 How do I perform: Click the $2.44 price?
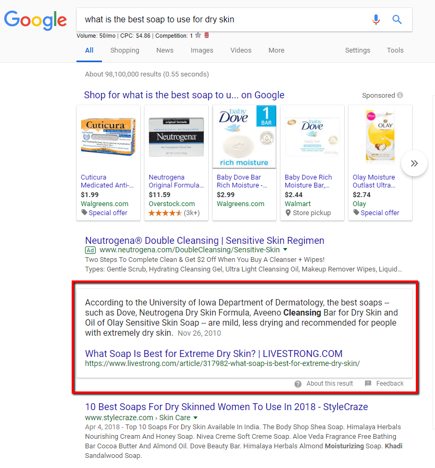(x=294, y=195)
